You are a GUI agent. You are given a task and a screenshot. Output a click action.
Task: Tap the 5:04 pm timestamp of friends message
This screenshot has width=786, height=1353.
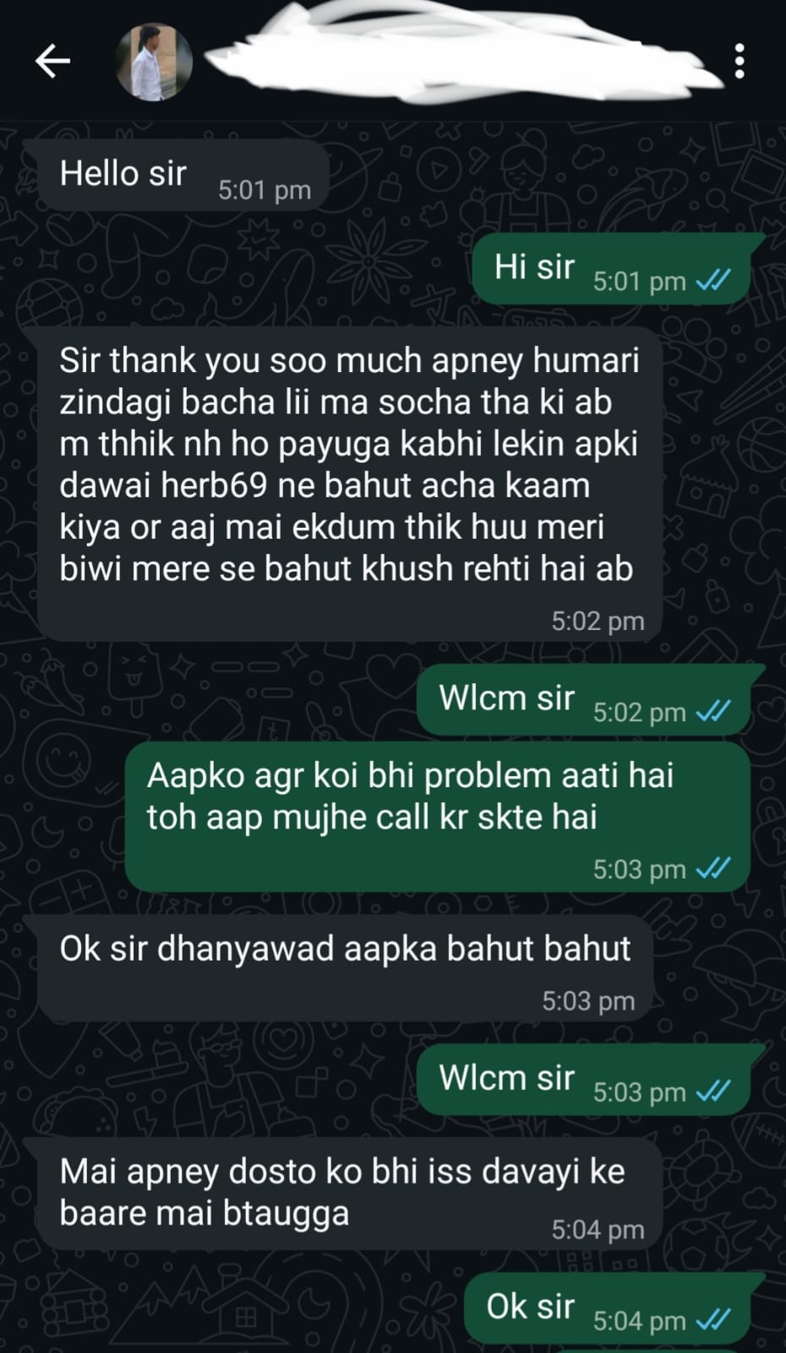(x=598, y=1230)
